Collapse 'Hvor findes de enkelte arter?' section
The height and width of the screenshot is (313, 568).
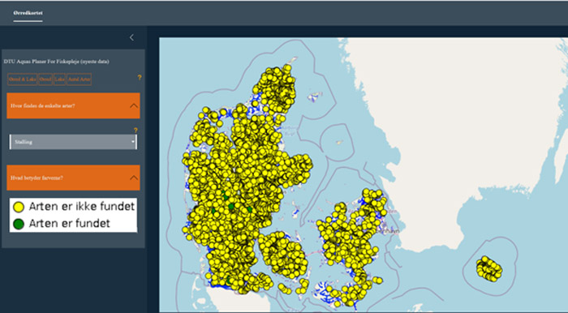pos(73,105)
